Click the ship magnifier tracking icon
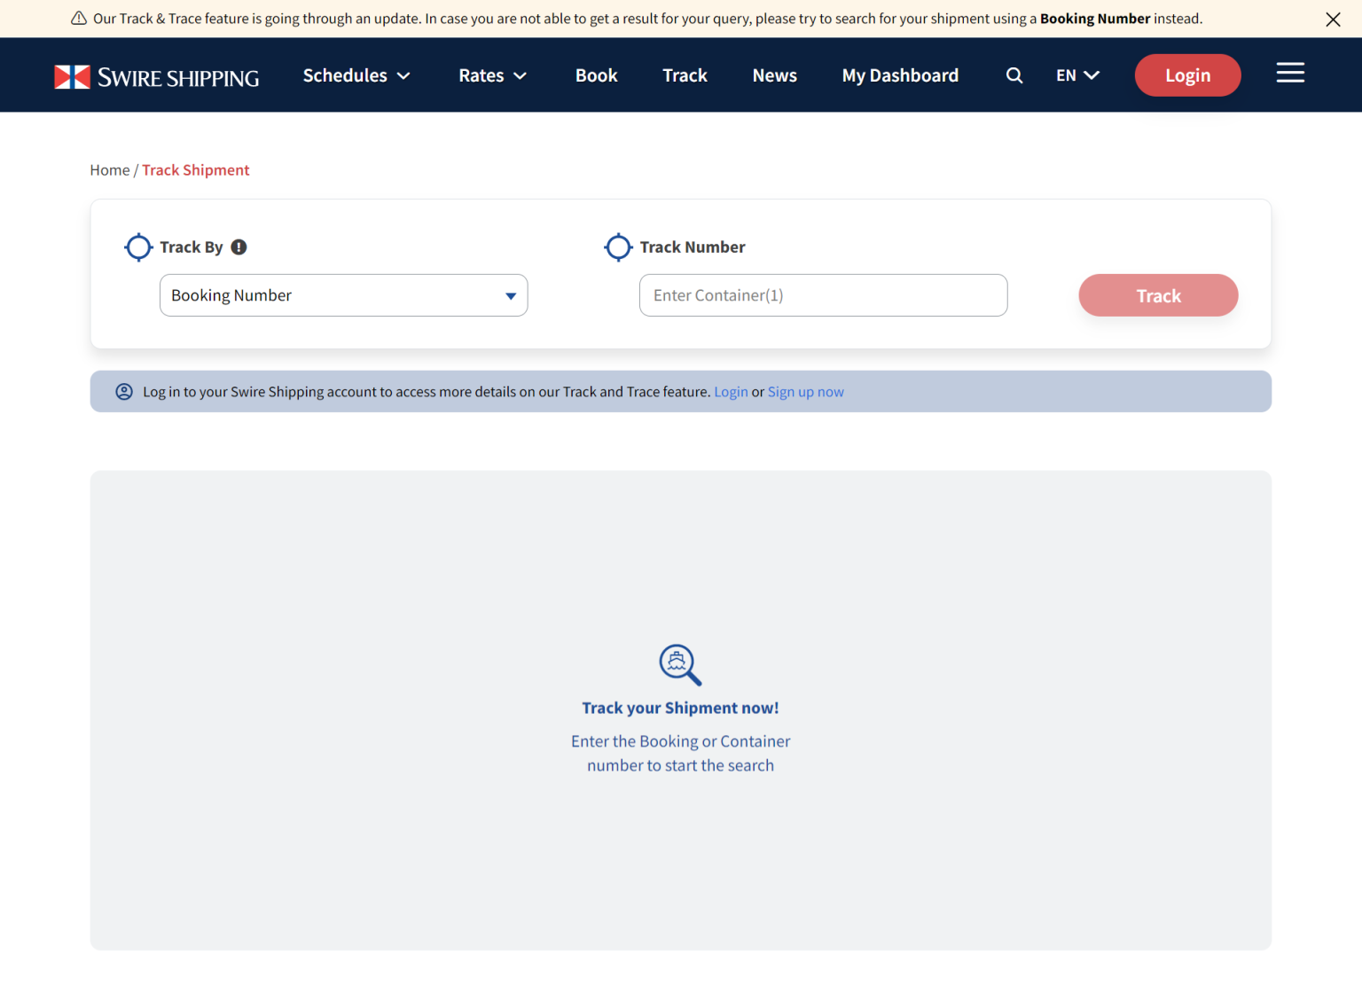The image size is (1362, 987). (x=680, y=664)
